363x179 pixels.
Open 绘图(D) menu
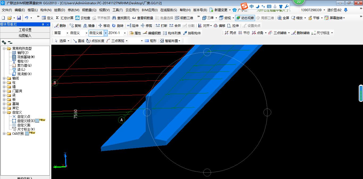[60, 10]
